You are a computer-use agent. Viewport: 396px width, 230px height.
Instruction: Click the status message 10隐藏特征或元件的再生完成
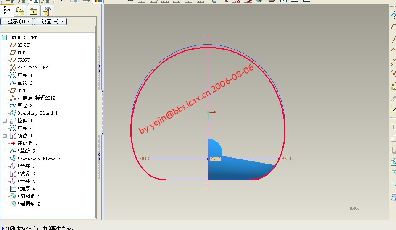click(40, 228)
